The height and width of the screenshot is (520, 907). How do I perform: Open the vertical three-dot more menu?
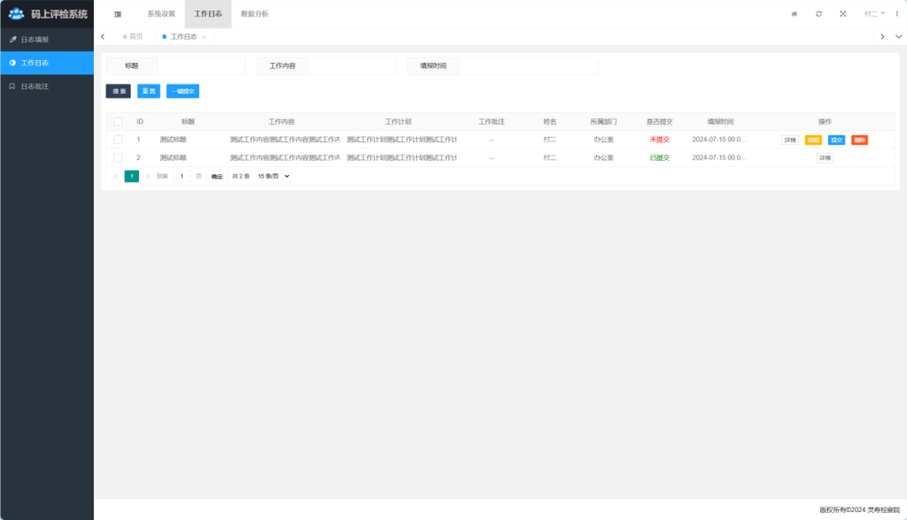(x=896, y=14)
